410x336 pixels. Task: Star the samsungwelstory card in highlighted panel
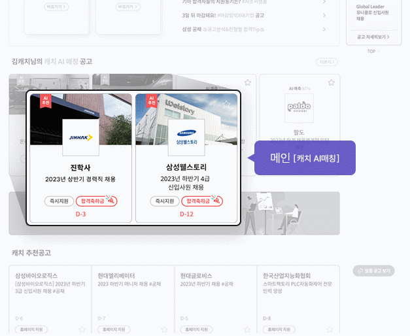[226, 105]
